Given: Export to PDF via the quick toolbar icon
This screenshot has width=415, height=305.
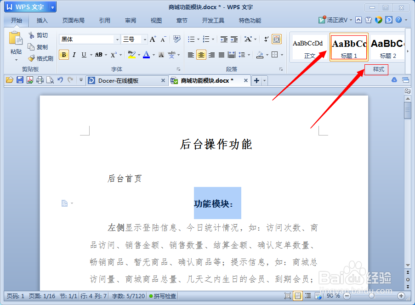Looking at the screenshot, I should pyautogui.click(x=30, y=80).
